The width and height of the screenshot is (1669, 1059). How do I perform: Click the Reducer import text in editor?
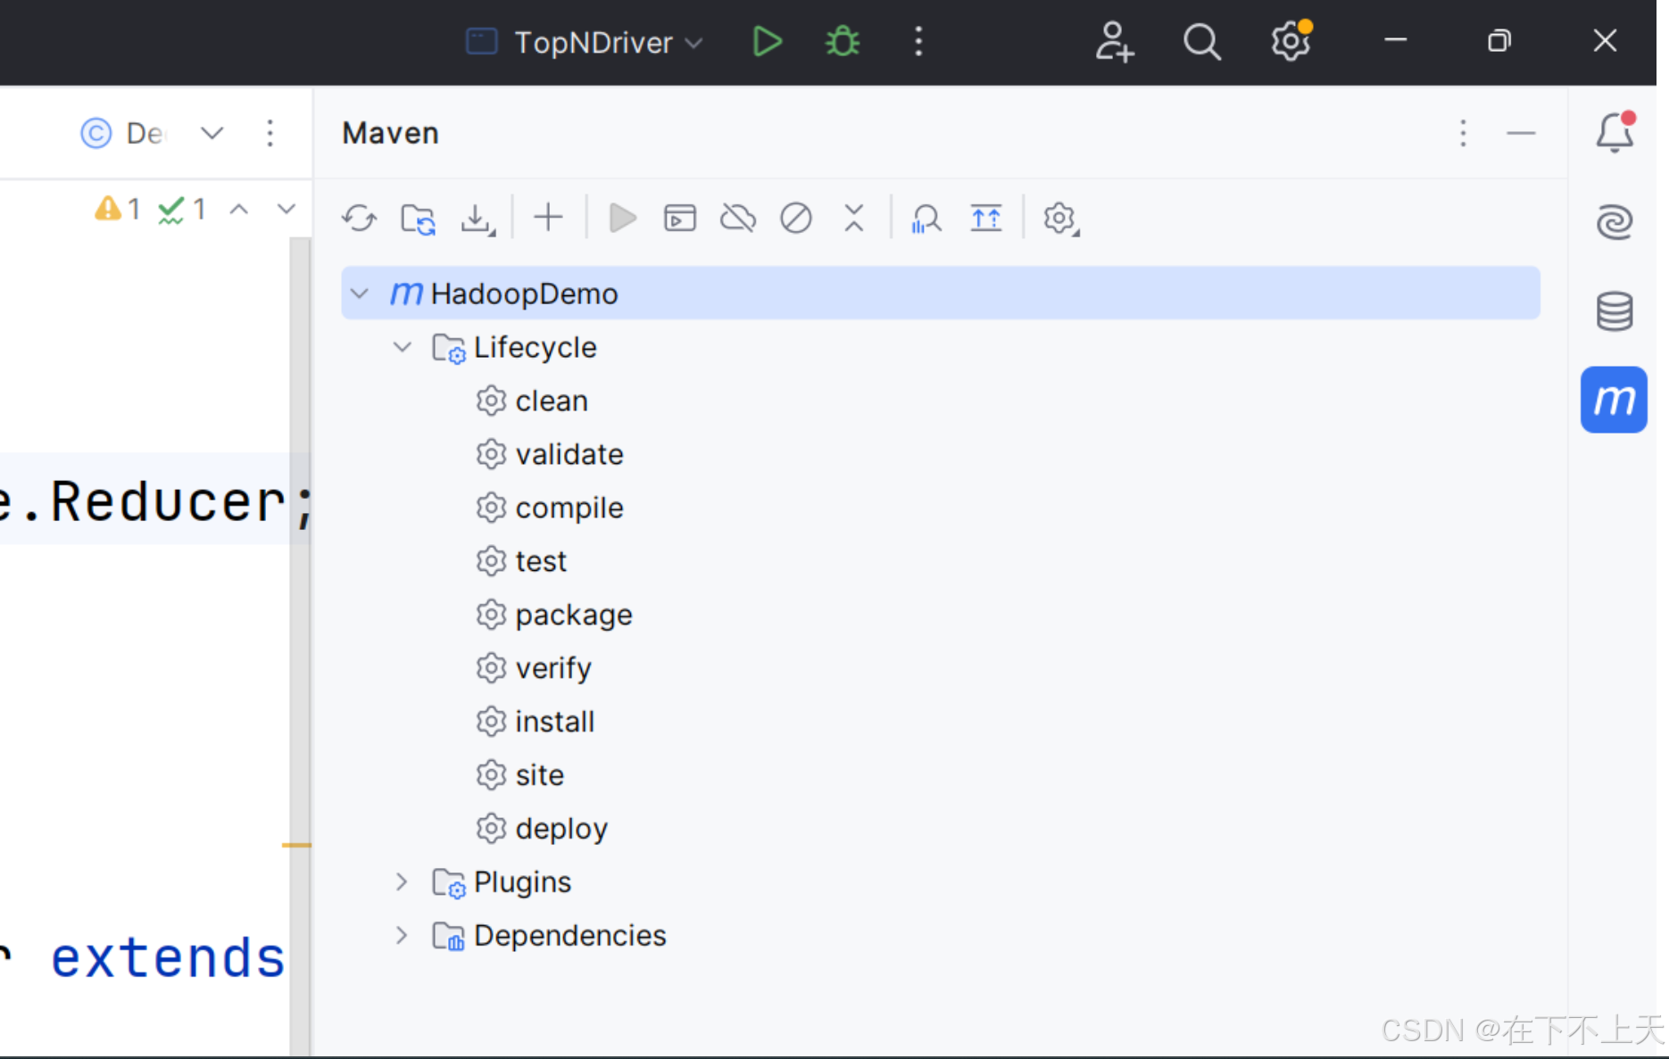point(168,501)
